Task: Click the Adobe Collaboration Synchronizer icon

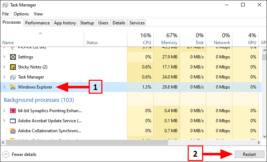Action: point(13,131)
